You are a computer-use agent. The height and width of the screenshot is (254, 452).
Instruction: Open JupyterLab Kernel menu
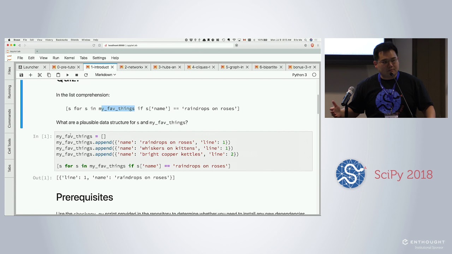(69, 58)
